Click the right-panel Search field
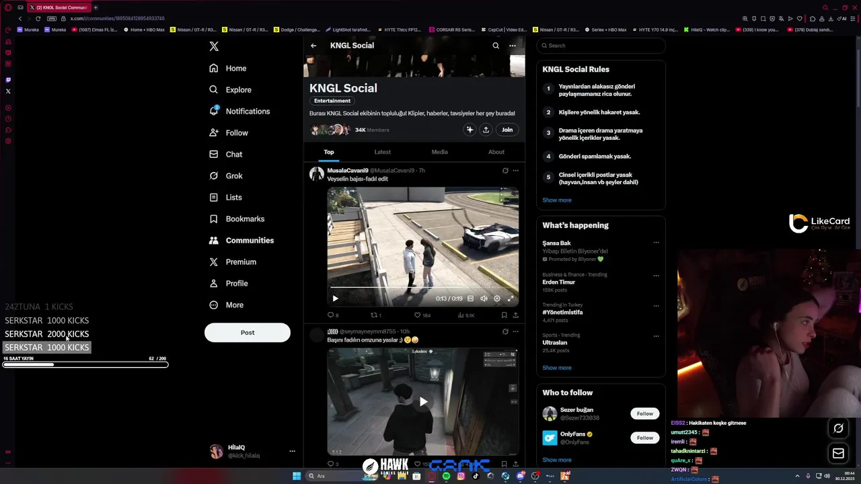Image resolution: width=861 pixels, height=484 pixels. tap(601, 46)
